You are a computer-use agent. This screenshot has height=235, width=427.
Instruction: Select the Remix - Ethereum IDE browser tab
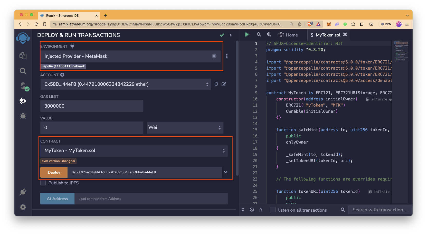coord(69,16)
